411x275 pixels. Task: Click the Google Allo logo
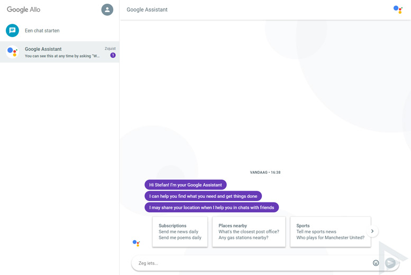pos(24,10)
